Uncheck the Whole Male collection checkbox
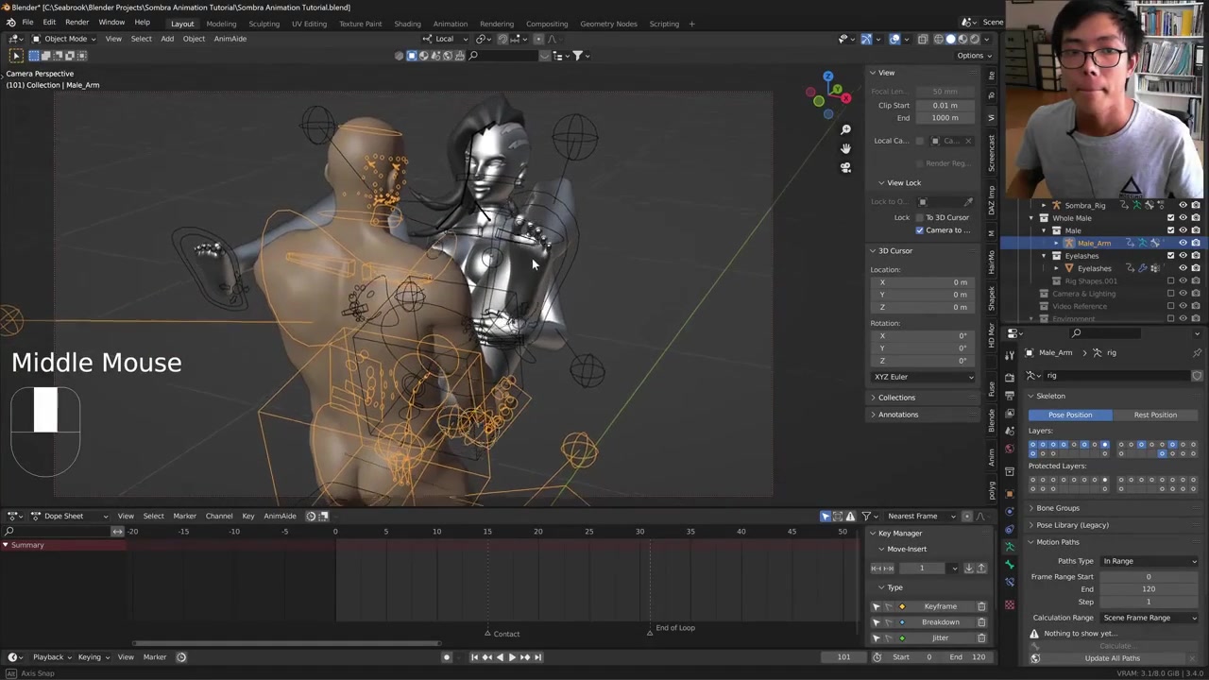1209x680 pixels. pyautogui.click(x=1170, y=218)
